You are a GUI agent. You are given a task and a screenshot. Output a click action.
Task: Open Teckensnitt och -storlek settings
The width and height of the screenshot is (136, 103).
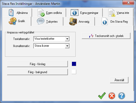[106, 36]
